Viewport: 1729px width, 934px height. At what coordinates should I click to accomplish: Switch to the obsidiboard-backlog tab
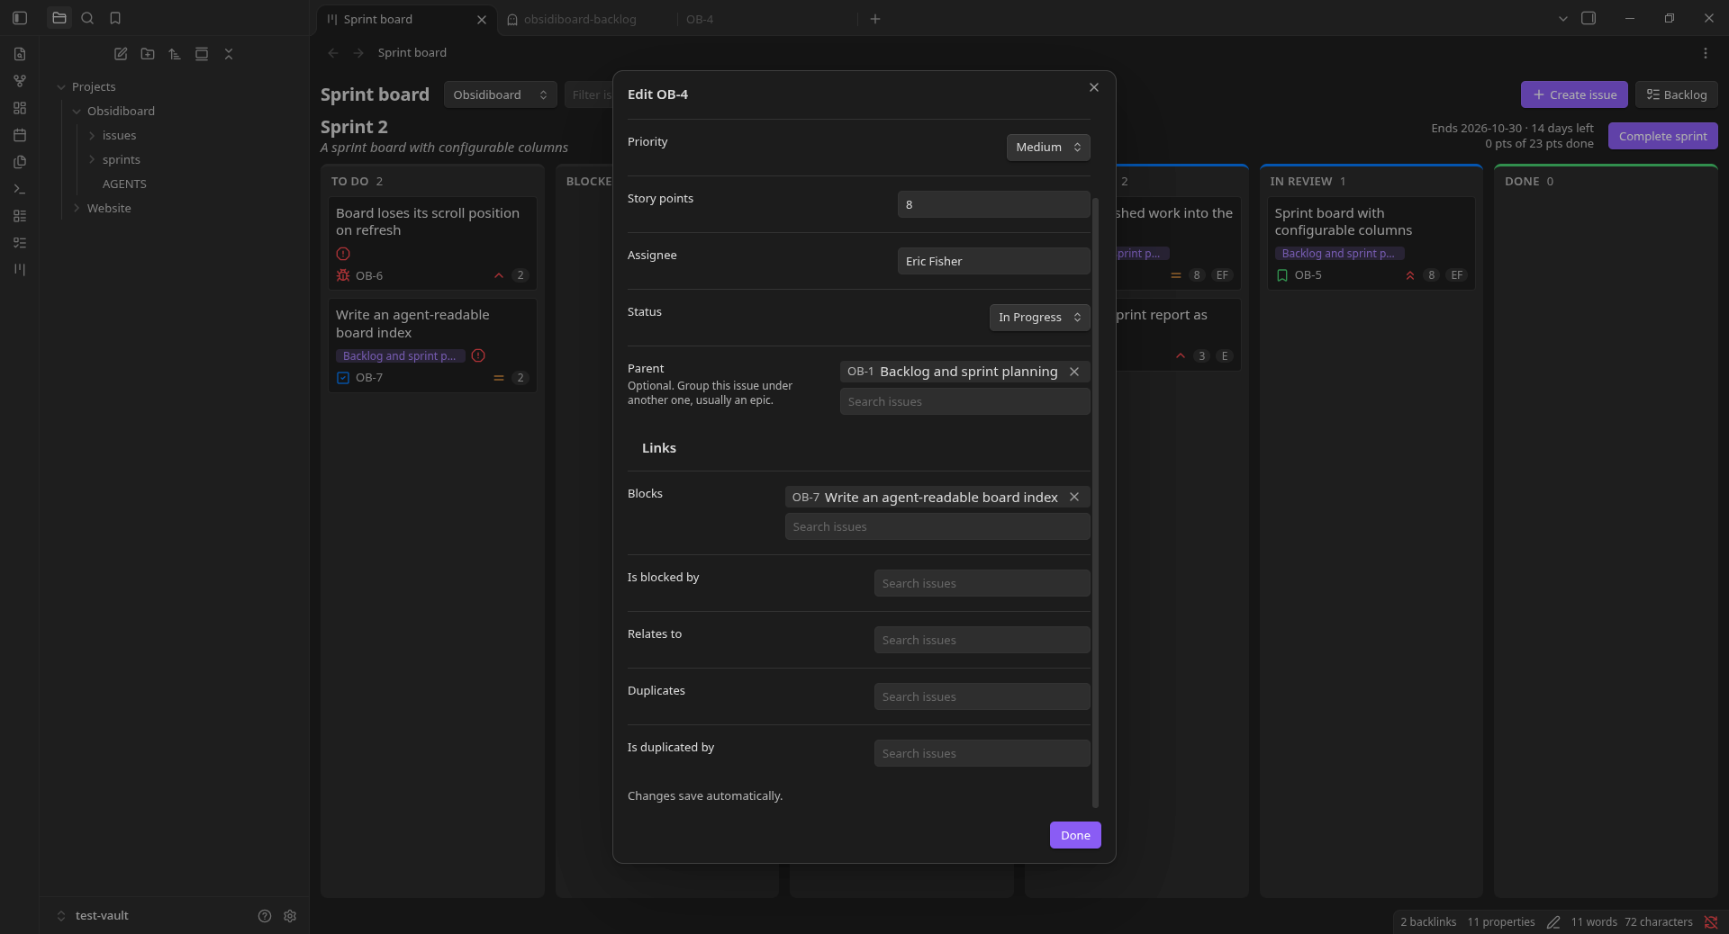point(586,19)
